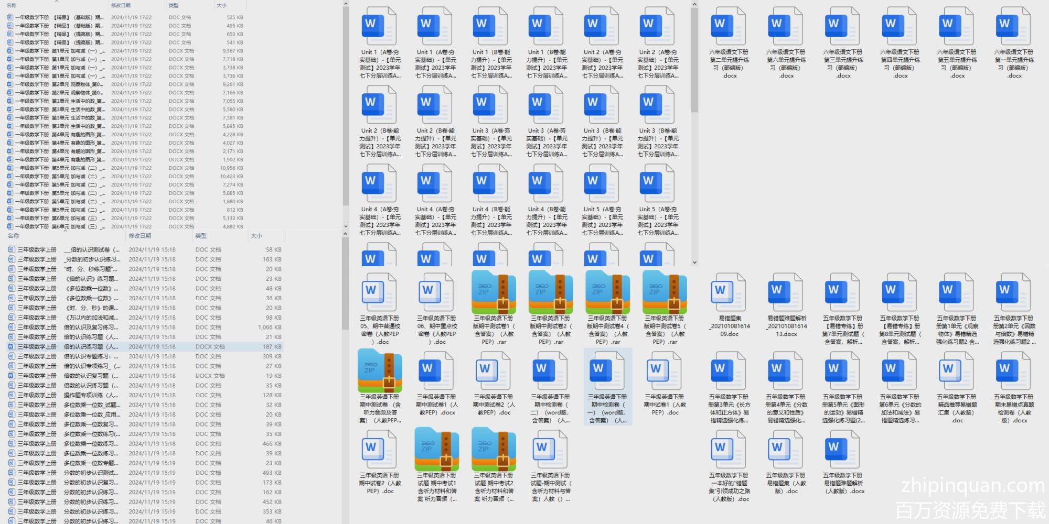Sort 一年级数学下册 list by 修改日期 column
The width and height of the screenshot is (1049, 524).
[x=121, y=5]
